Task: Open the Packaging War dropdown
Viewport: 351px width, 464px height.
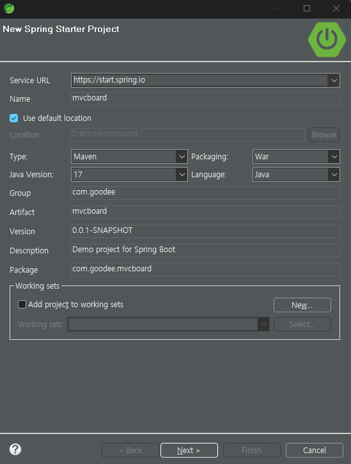Action: 334,157
